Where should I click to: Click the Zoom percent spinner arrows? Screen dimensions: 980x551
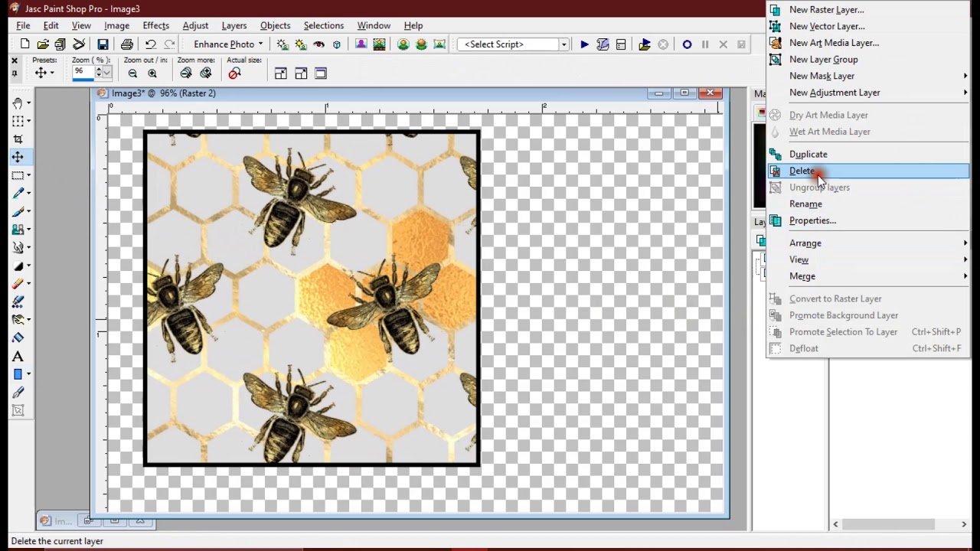98,73
